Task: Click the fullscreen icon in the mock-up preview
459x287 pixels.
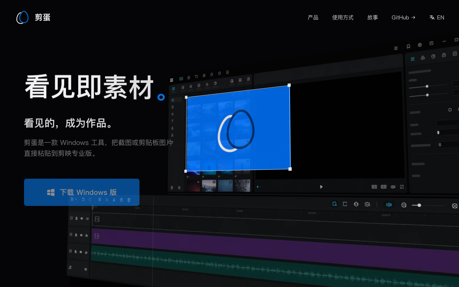Action: (x=402, y=187)
